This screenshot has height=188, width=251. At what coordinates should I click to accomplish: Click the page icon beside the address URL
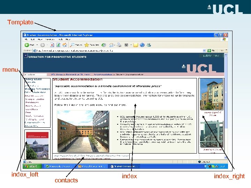[x=35, y=51]
